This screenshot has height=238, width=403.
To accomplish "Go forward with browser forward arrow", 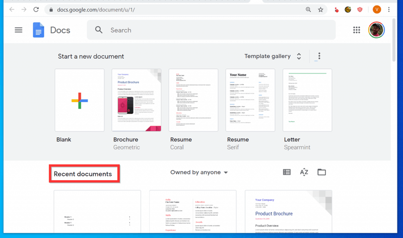I will coord(24,10).
